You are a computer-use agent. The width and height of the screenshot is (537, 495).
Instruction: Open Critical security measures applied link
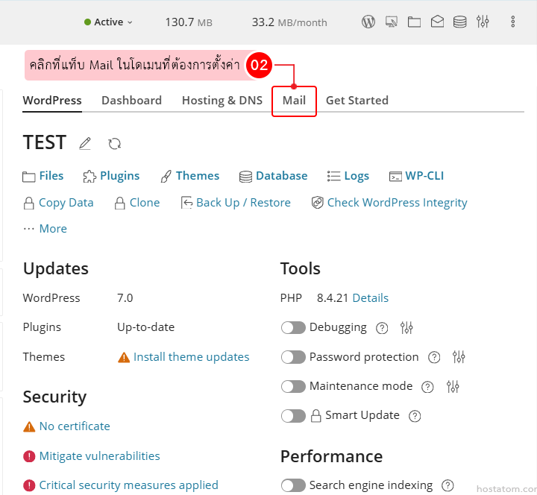point(129,485)
